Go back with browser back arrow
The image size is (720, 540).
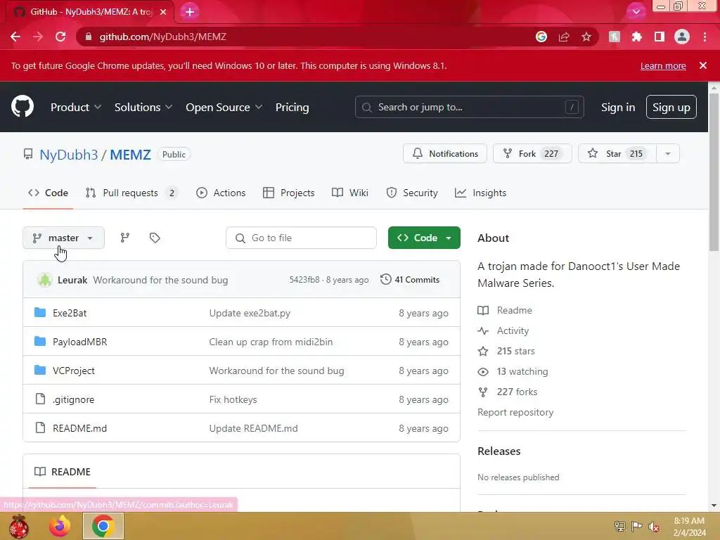coord(15,37)
